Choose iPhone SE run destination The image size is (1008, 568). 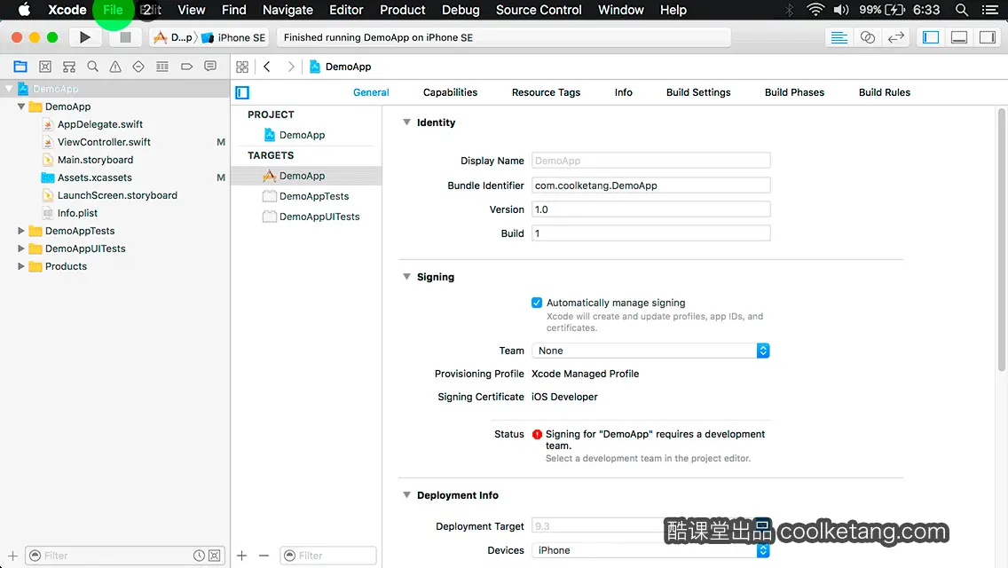click(234, 37)
